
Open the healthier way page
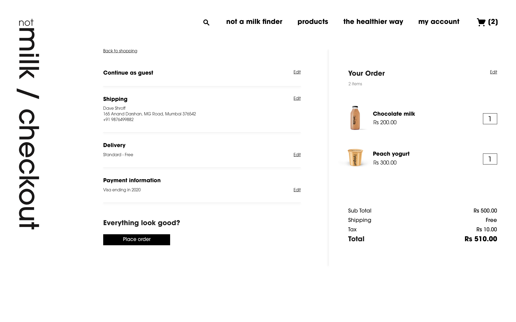(373, 22)
